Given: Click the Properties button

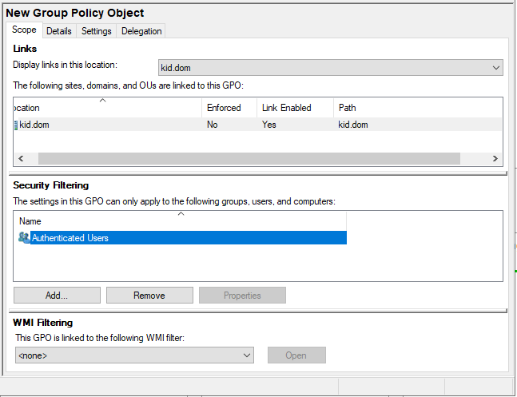Looking at the screenshot, I should [x=242, y=296].
